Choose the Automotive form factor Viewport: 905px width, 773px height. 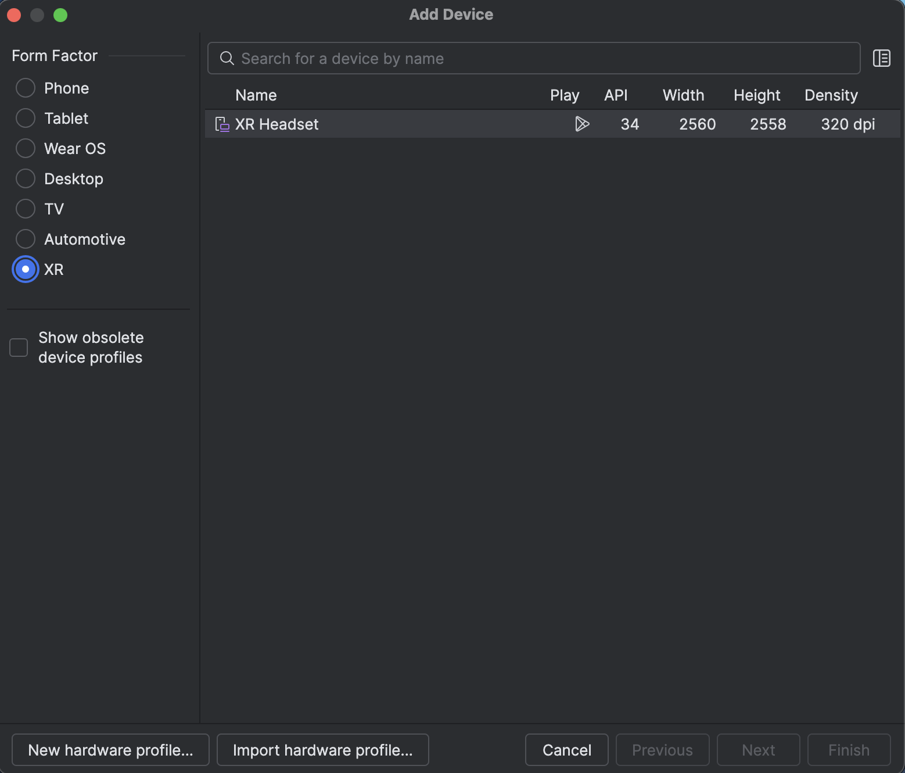click(26, 239)
